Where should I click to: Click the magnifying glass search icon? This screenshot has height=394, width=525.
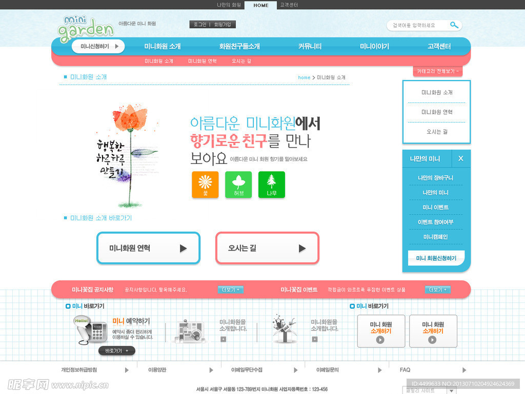click(454, 25)
